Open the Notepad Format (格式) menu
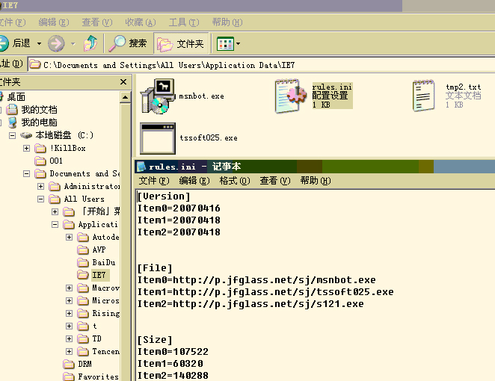 click(233, 181)
